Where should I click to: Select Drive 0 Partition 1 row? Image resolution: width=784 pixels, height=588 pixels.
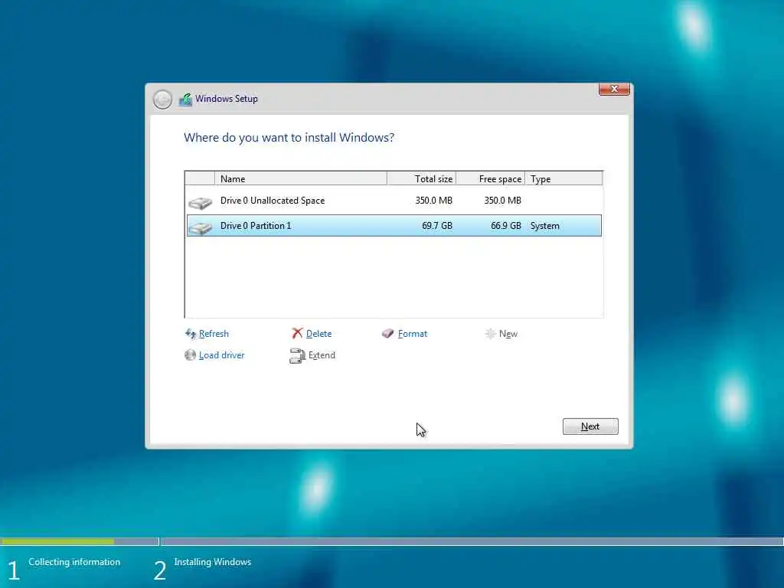click(x=394, y=226)
